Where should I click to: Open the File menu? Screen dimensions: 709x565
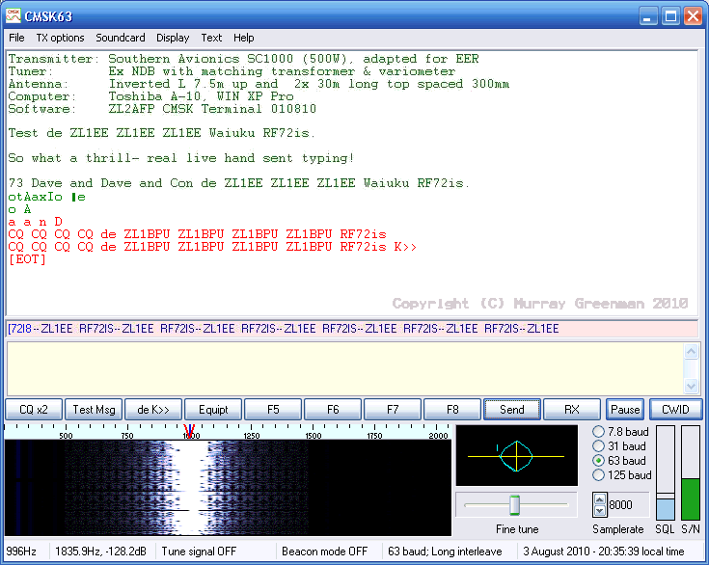17,38
